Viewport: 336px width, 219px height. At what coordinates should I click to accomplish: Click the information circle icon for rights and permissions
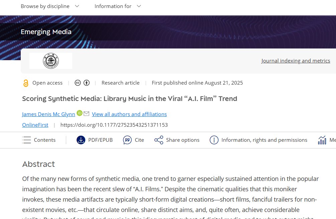214,140
